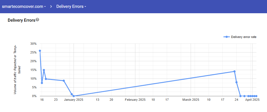Click the February 2025 axis label

click(x=135, y=100)
